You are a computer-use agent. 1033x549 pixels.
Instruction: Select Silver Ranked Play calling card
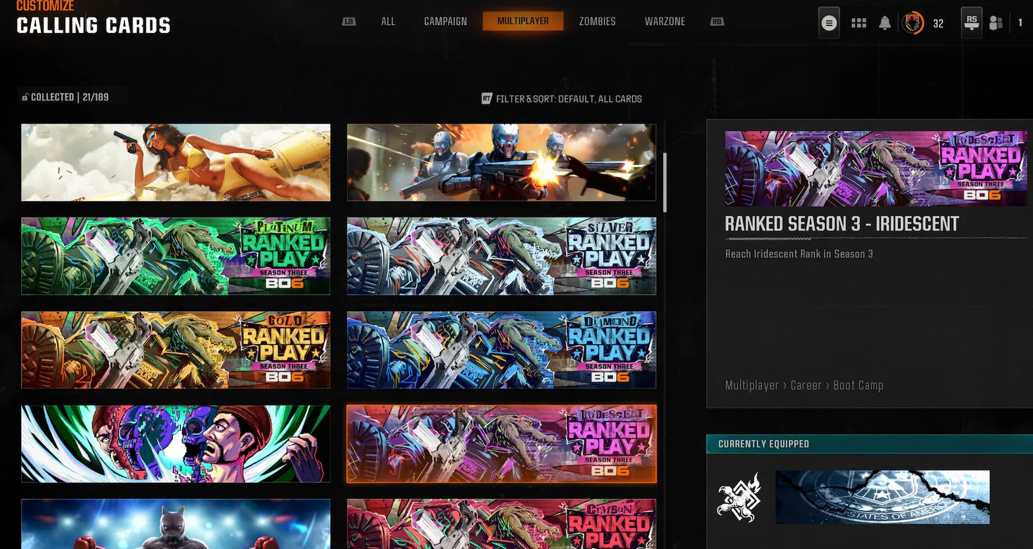pyautogui.click(x=501, y=256)
